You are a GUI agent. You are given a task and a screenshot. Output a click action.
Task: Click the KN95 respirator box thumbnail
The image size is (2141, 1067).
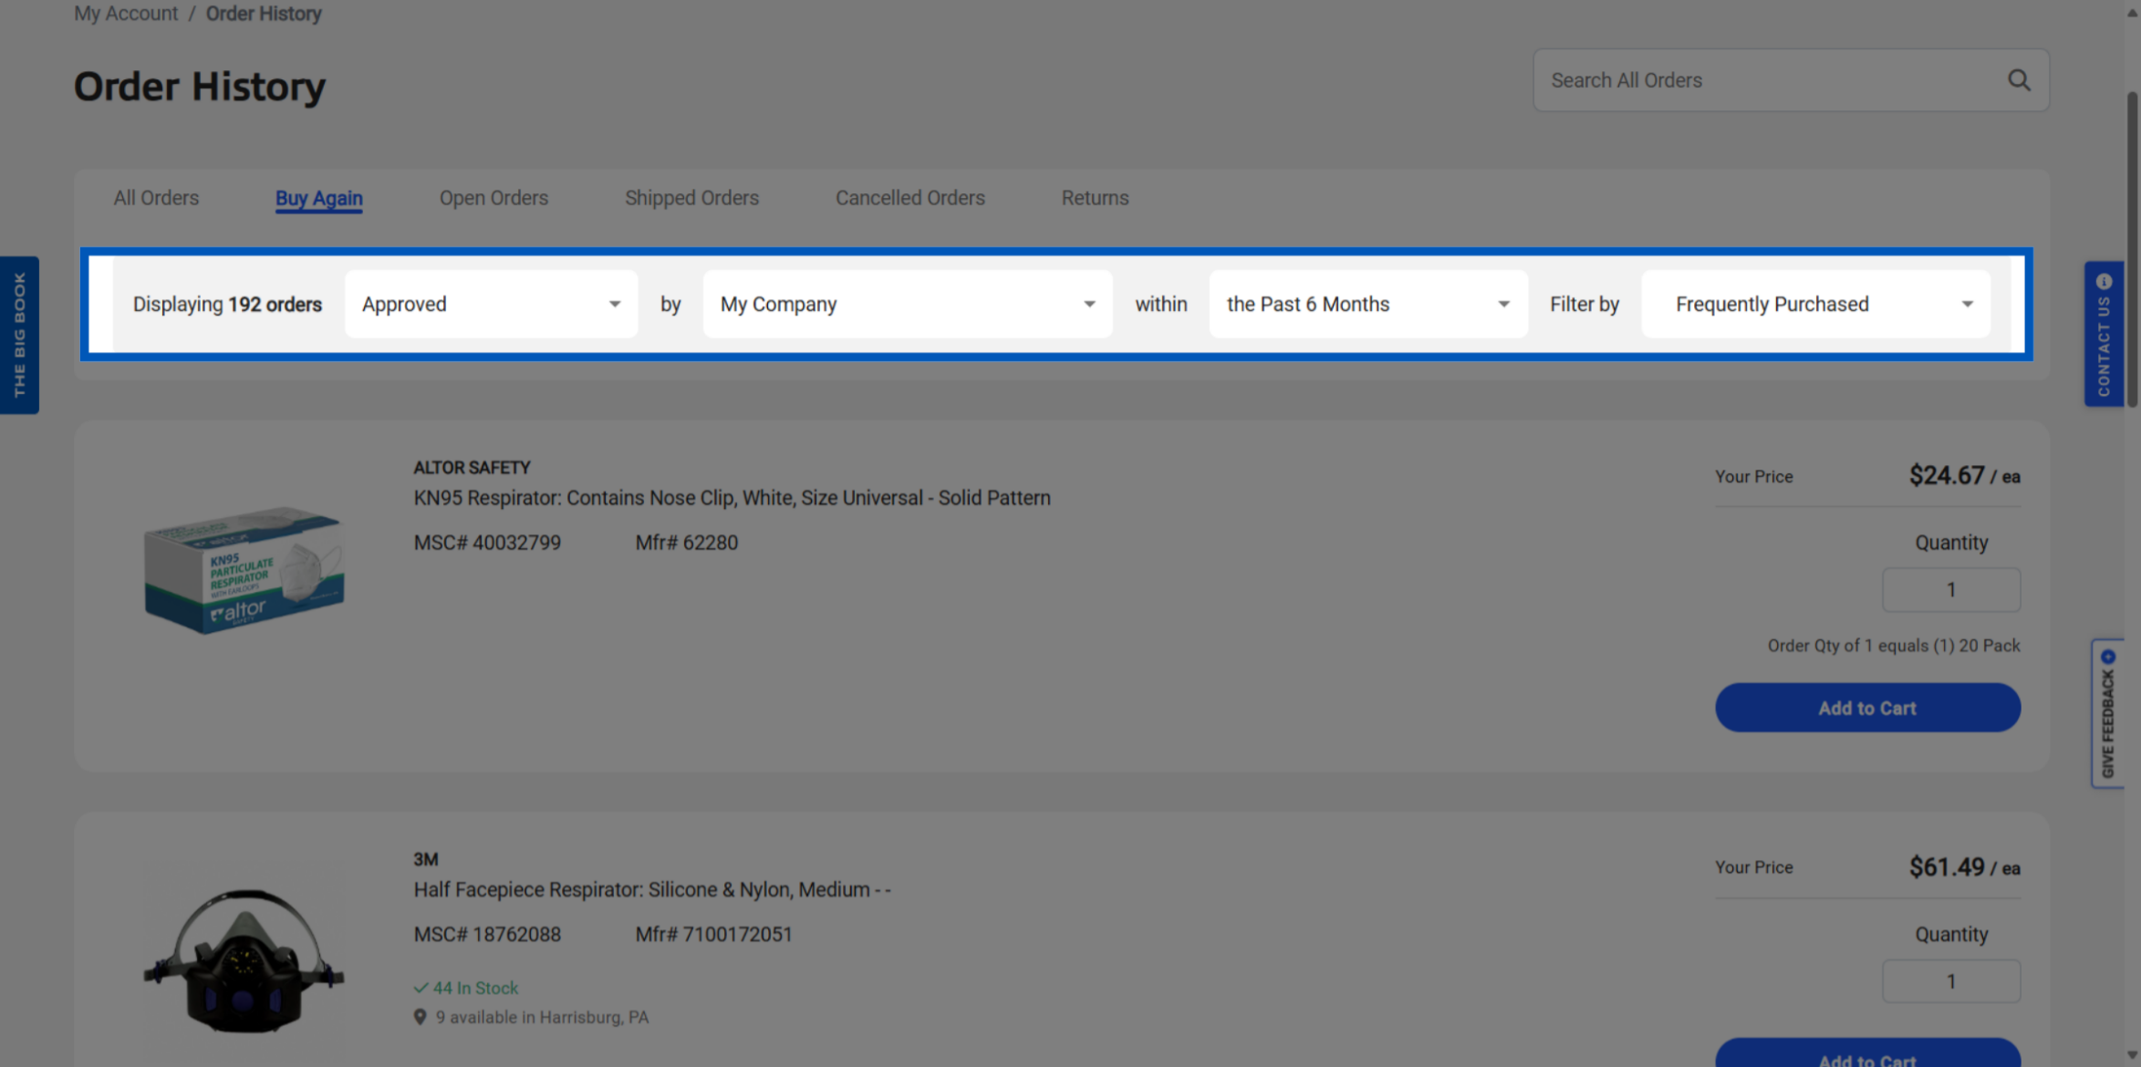tap(244, 570)
